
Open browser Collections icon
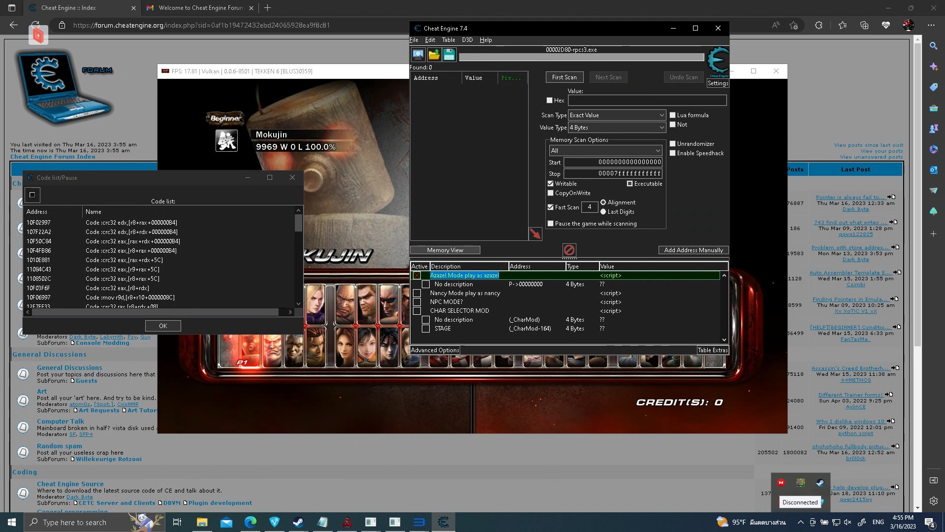pyautogui.click(x=864, y=25)
